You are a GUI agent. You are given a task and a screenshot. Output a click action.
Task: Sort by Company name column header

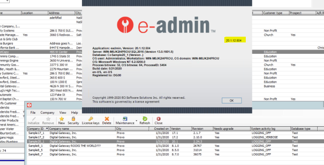82,129
